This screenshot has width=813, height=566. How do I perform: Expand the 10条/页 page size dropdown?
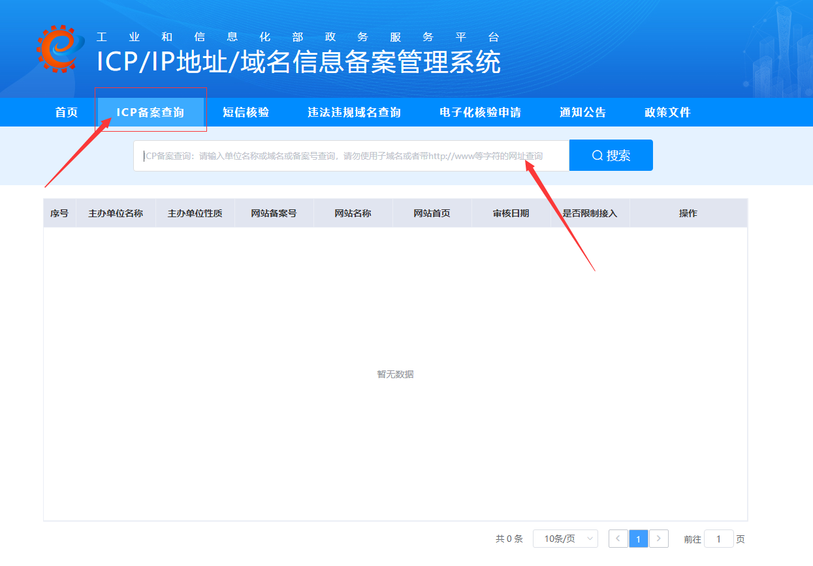pos(566,539)
